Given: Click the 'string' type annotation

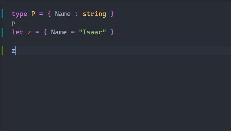Looking at the screenshot, I should point(94,14).
